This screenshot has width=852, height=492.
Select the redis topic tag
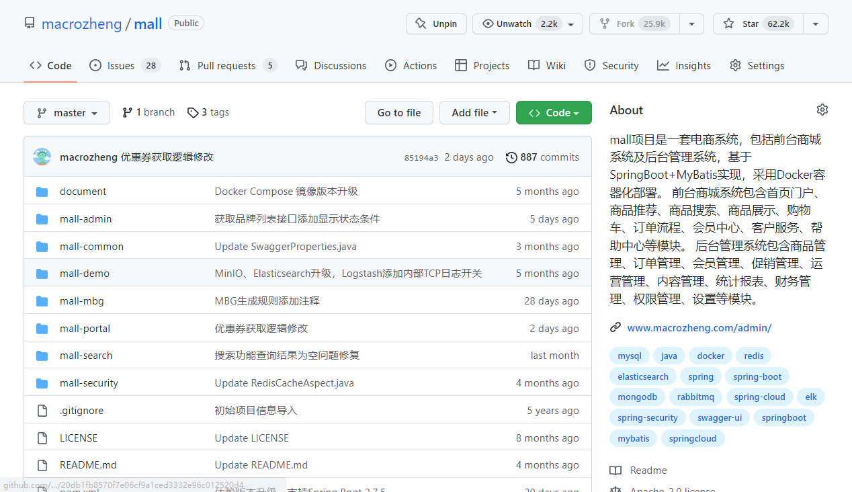pyautogui.click(x=754, y=356)
